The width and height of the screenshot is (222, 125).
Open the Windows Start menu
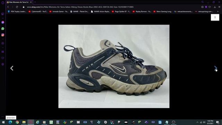(x=3, y=122)
